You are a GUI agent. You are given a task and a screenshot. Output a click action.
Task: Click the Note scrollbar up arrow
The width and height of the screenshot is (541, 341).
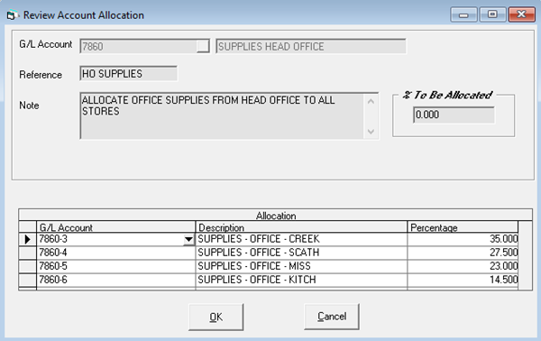[x=371, y=101]
